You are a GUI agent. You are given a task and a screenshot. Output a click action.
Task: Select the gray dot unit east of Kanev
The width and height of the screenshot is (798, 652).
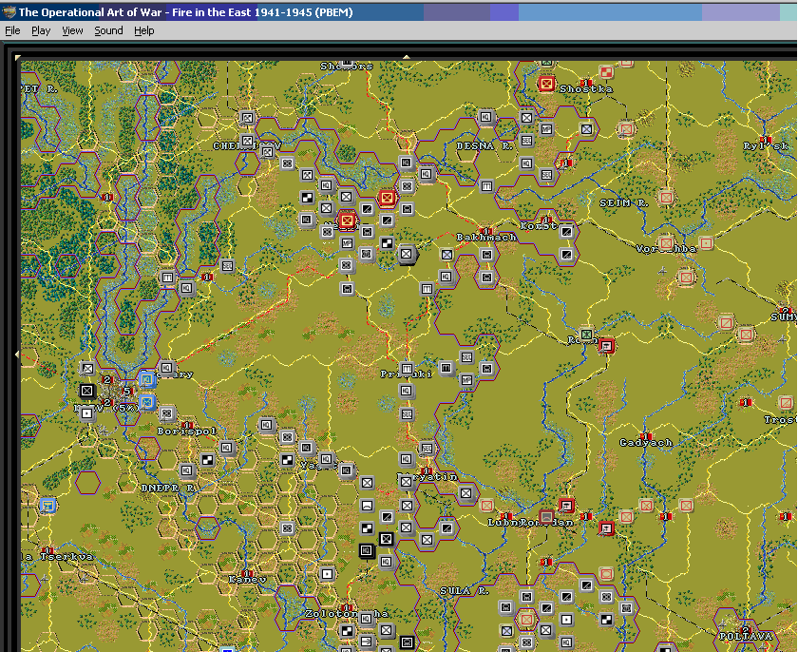click(x=327, y=574)
